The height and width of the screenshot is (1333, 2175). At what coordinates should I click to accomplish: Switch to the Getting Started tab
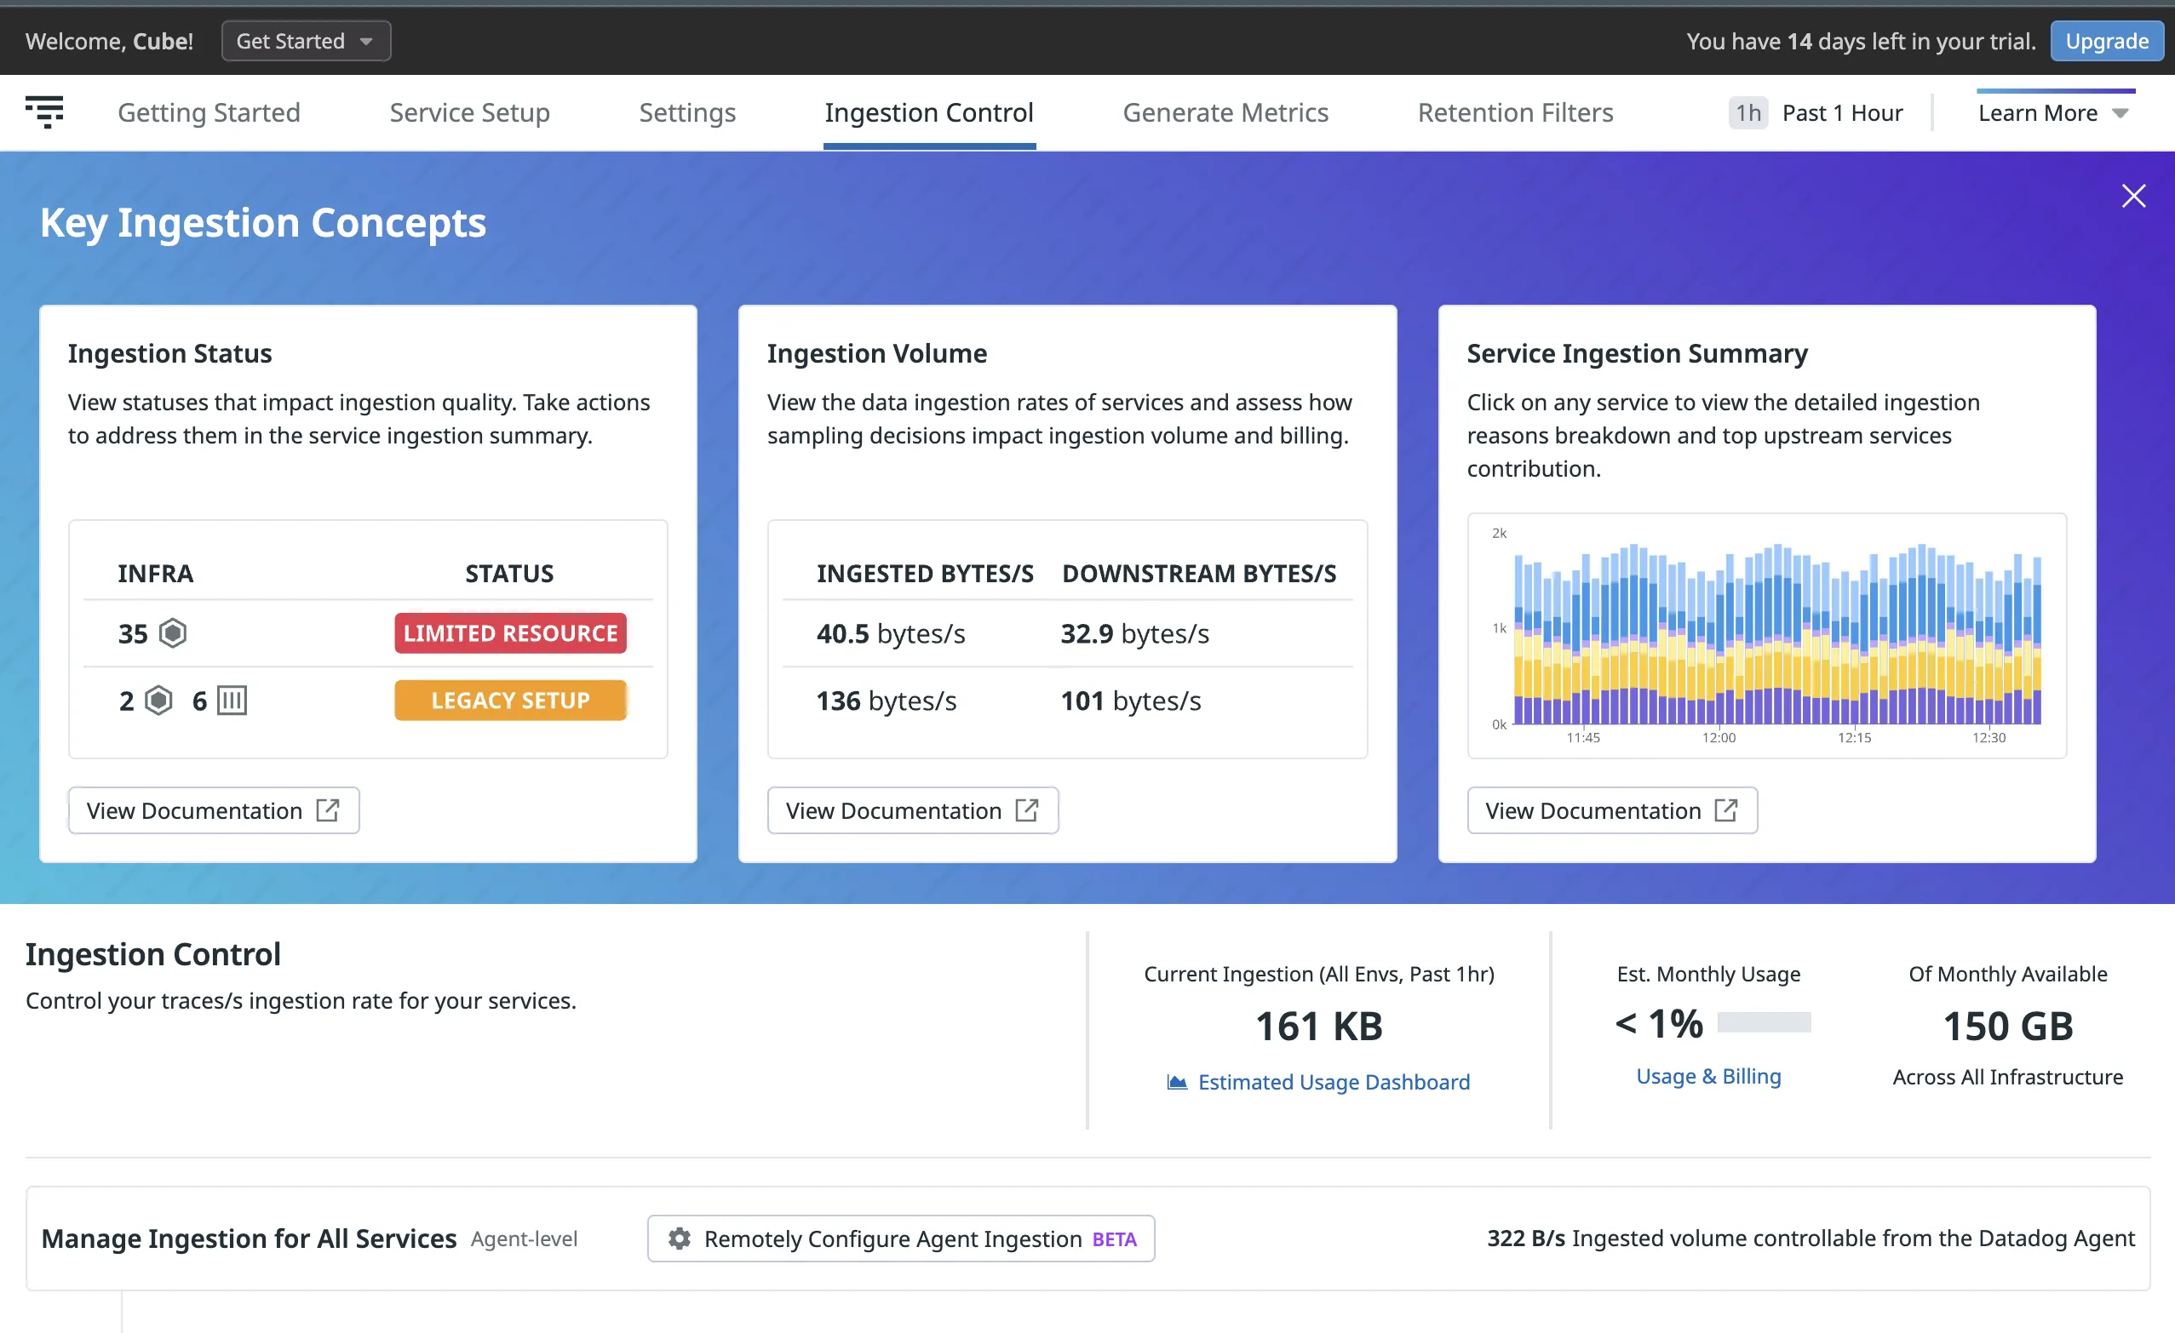[x=209, y=112]
